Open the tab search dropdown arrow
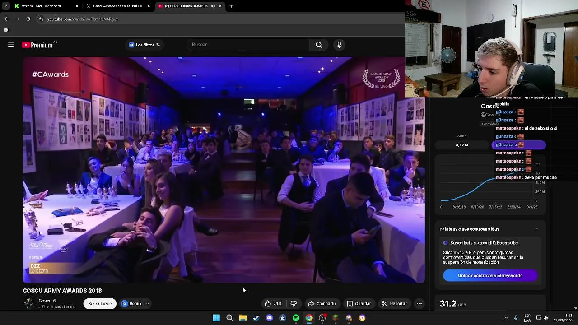The height and width of the screenshot is (325, 578). pos(5,6)
